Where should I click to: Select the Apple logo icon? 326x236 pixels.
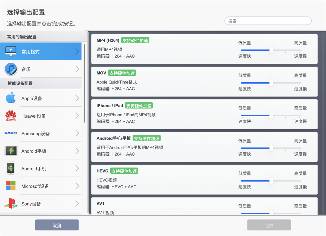point(11,98)
